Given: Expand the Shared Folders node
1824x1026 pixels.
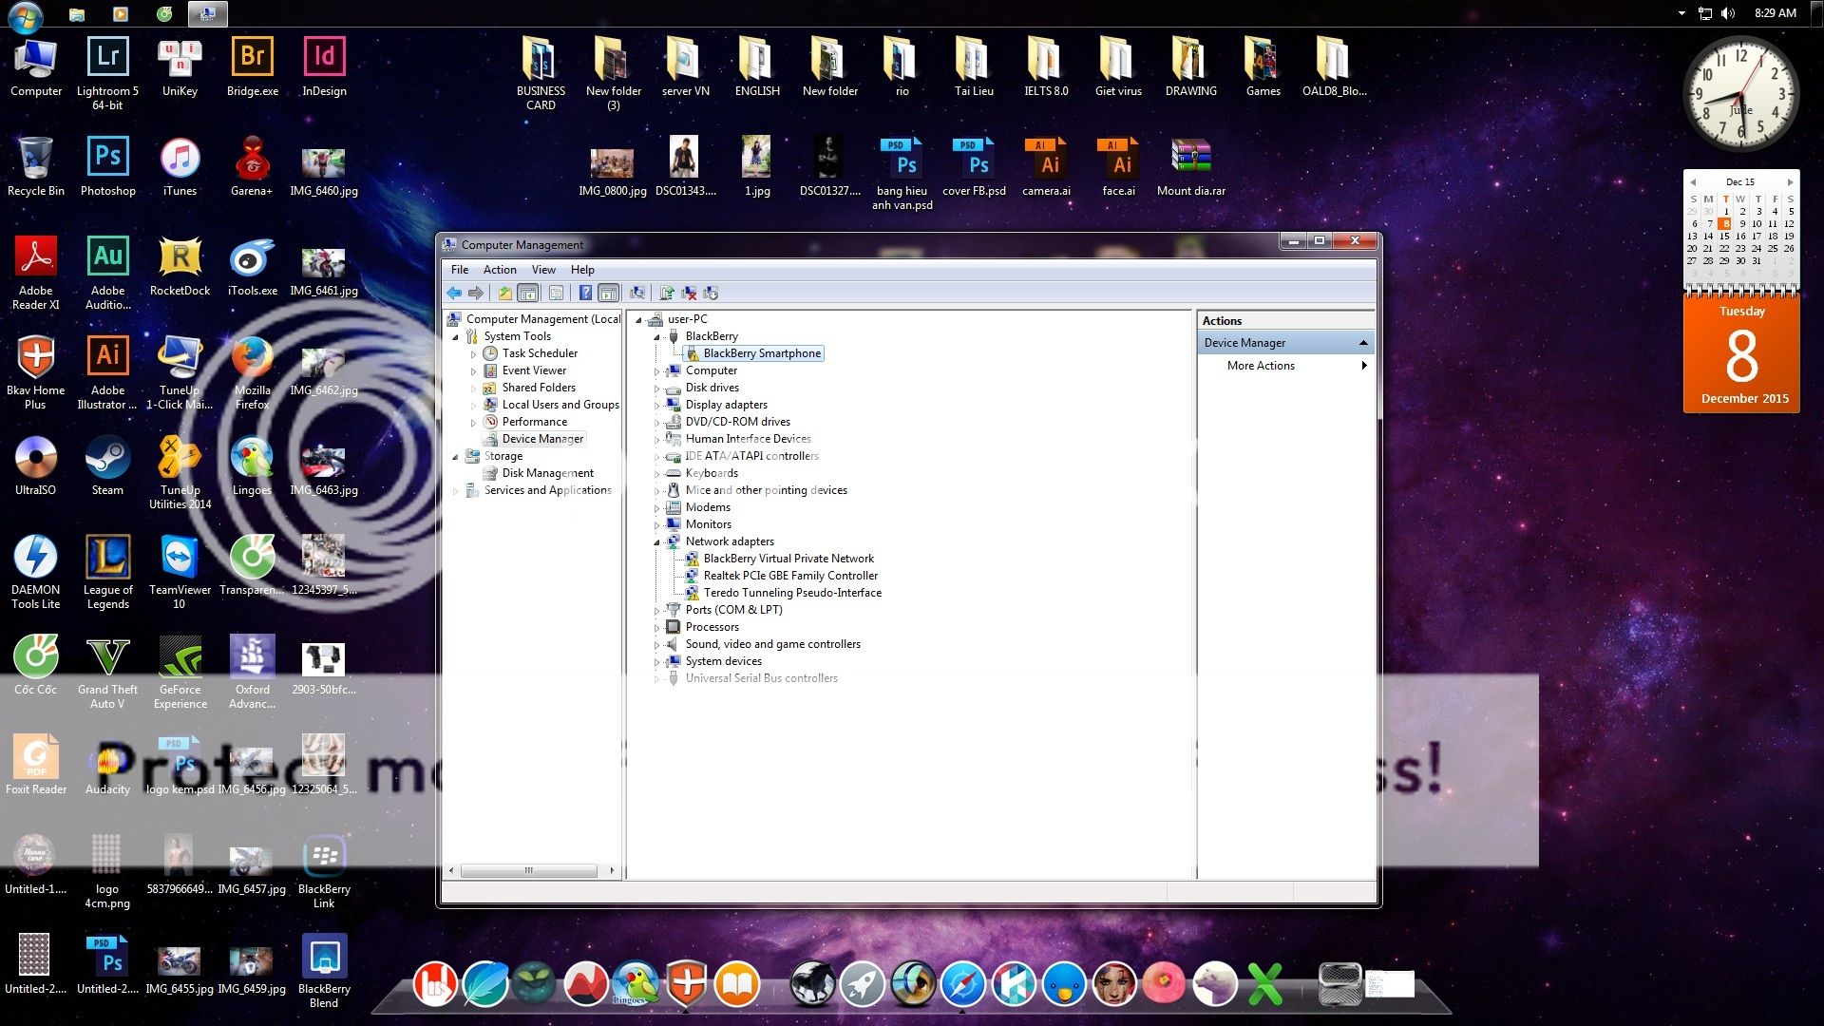Looking at the screenshot, I should point(473,389).
